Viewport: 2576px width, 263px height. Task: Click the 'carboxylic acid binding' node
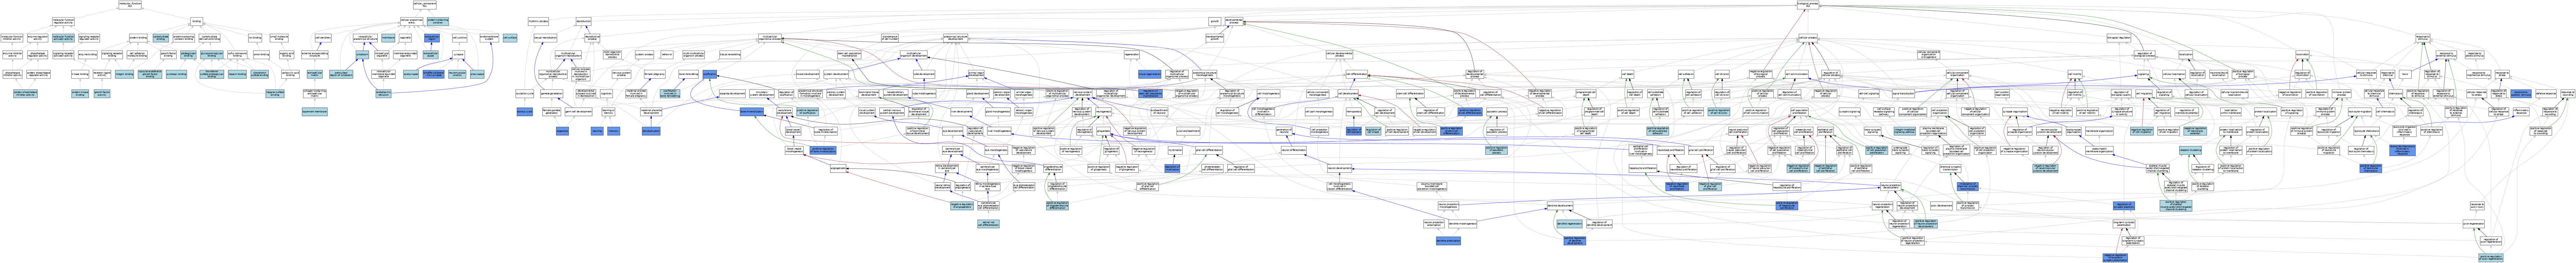pyautogui.click(x=290, y=74)
